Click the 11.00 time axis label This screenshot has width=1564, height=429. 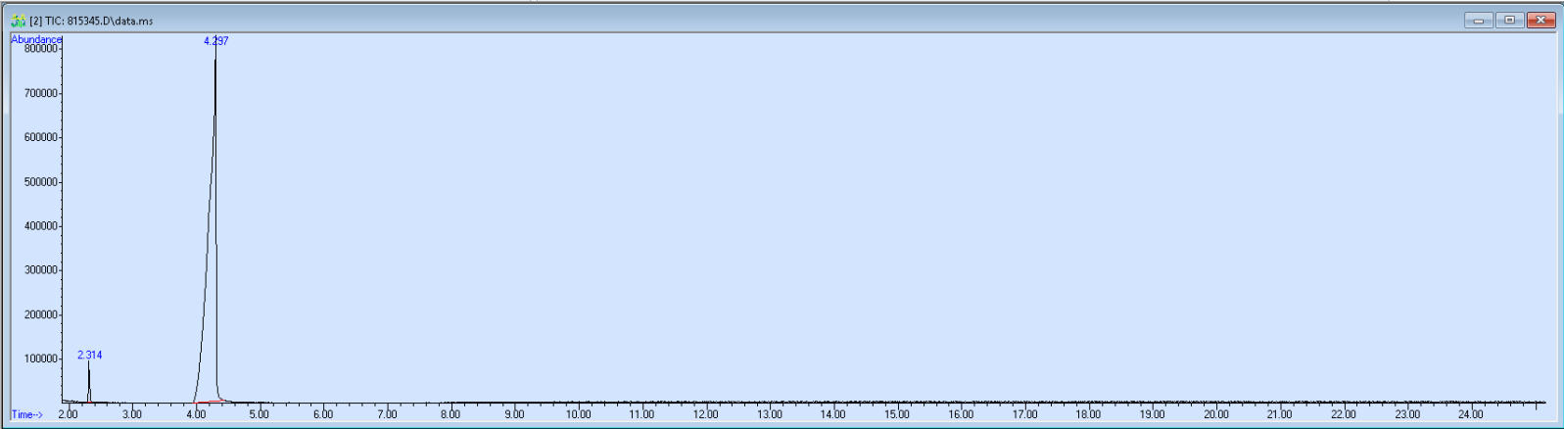(642, 414)
